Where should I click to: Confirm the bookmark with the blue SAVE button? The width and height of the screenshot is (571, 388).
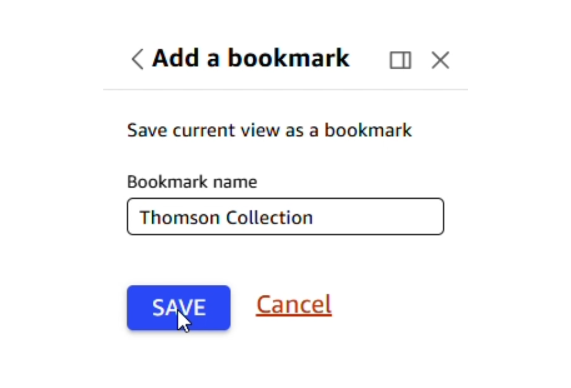point(179,308)
